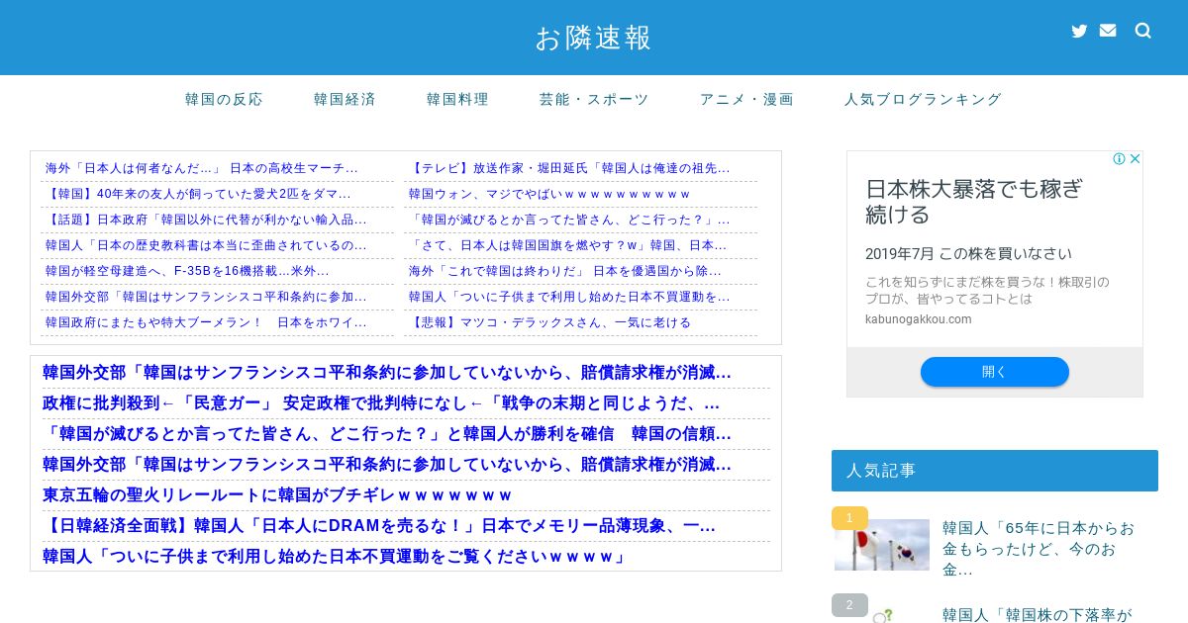Viewport: 1188px width, 623px height.
Task: Open bold link 東京五輪の聖火リレールートに韓国がブチギレ
Action: 277,495
